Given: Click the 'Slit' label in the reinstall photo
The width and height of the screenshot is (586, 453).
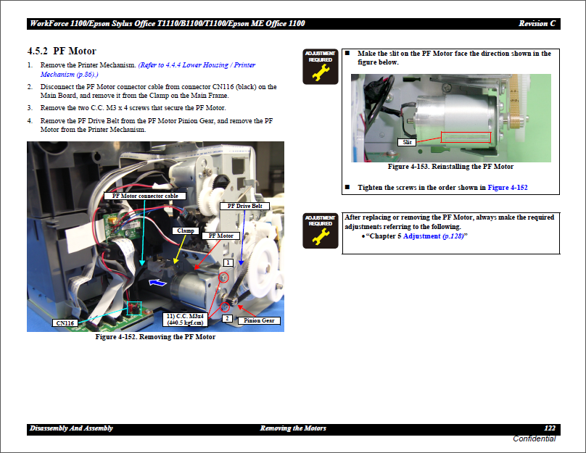Looking at the screenshot, I should click(407, 143).
